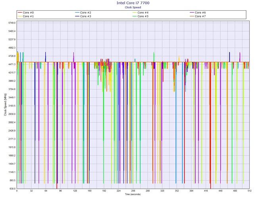Click the x-axis tick label "192"
266x199 pixels.
[x=104, y=191]
